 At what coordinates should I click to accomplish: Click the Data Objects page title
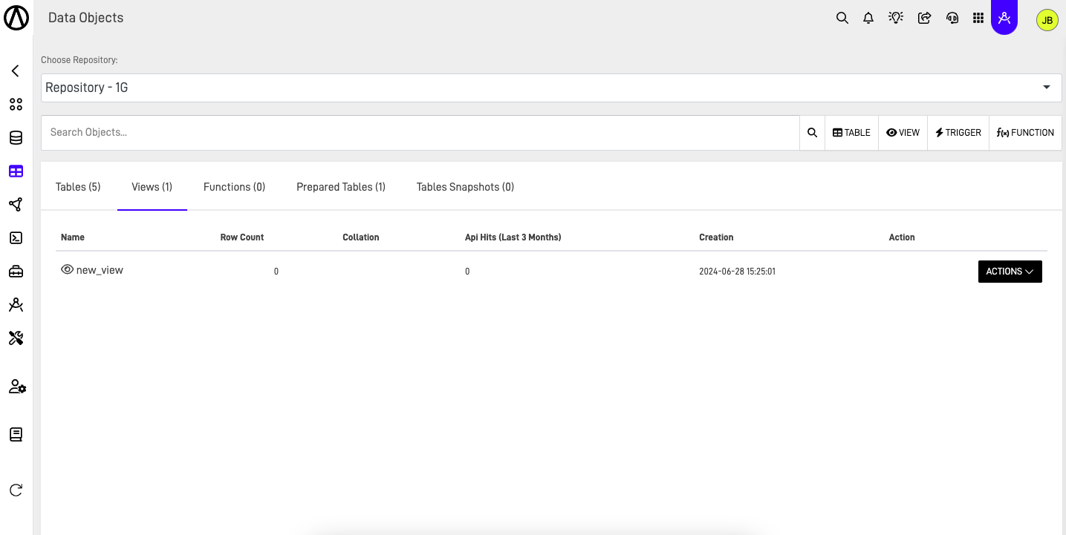click(85, 18)
